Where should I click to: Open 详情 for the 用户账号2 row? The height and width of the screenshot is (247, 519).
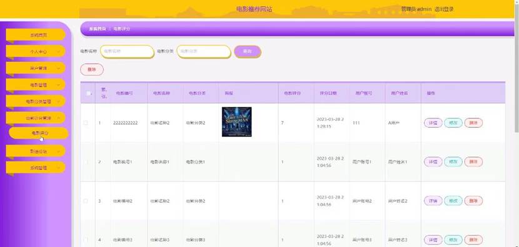(x=433, y=201)
